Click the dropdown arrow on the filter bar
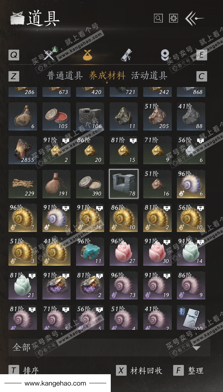 (x=196, y=348)
